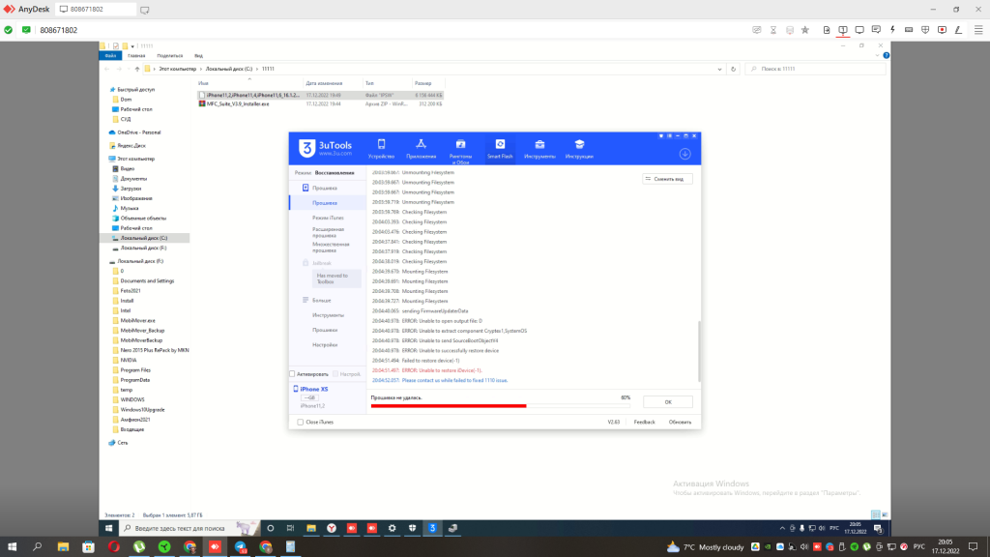Start AnyDesk session recording
The image size is (990, 557).
coord(942,30)
